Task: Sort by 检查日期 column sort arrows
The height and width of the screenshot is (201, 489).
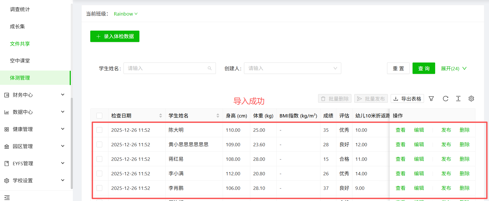Action: 160,116
